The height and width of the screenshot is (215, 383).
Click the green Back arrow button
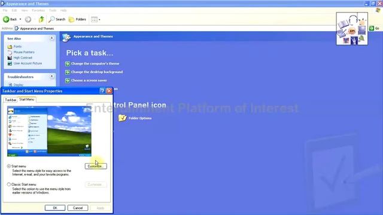[6, 19]
